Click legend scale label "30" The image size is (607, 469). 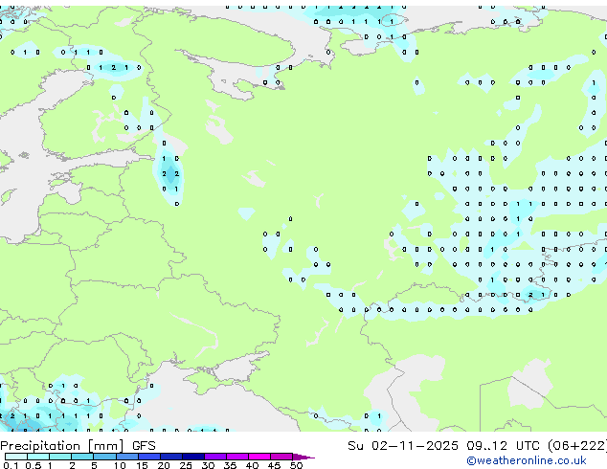(x=208, y=465)
